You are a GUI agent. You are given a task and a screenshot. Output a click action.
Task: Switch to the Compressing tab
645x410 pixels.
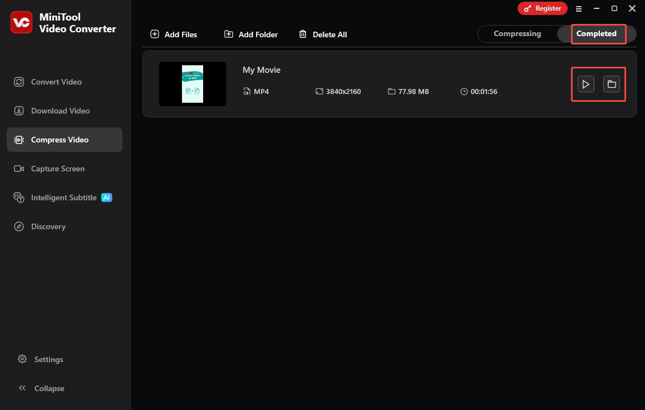tap(517, 33)
